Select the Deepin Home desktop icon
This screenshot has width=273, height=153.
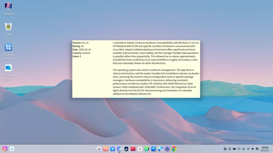click(x=8, y=72)
